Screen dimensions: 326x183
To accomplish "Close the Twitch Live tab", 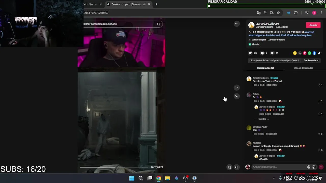I will pyautogui.click(x=101, y=4).
